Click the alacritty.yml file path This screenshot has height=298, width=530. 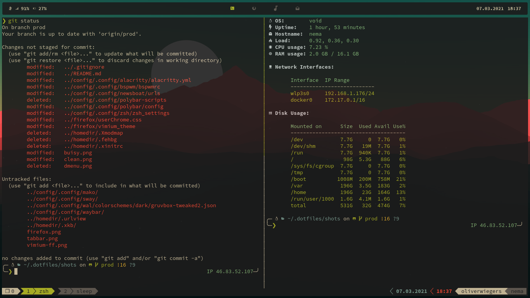click(128, 80)
